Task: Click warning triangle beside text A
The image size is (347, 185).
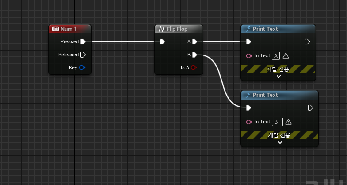Action: click(286, 56)
